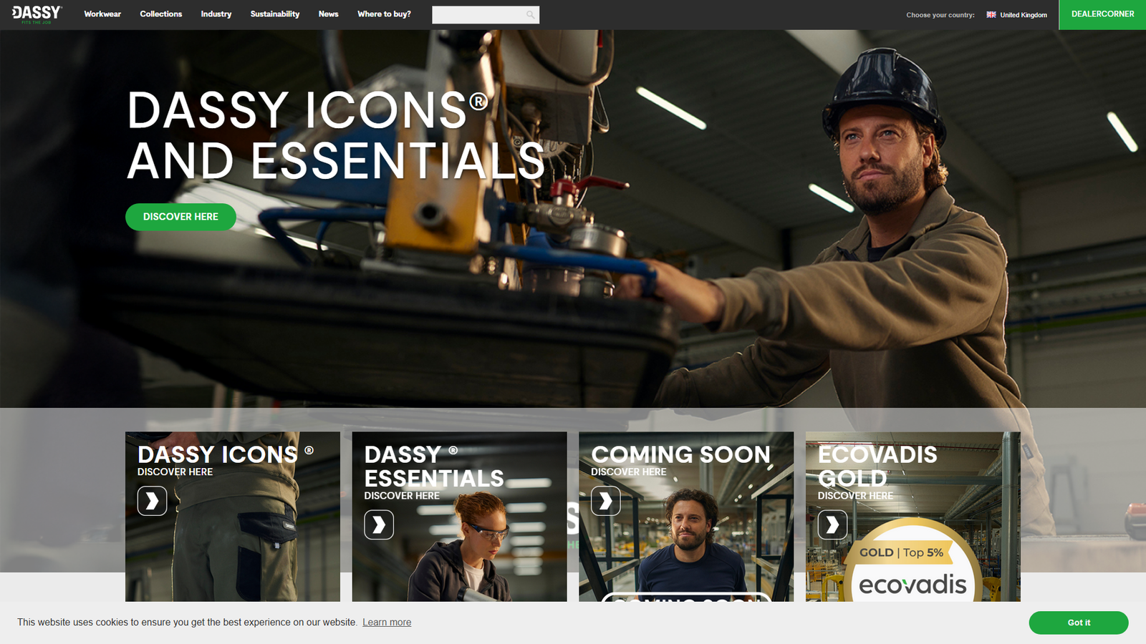
Task: Open the Learn more cookie link
Action: (x=387, y=622)
